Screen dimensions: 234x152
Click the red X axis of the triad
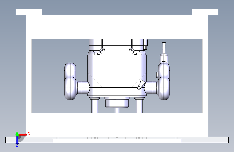click(x=23, y=135)
